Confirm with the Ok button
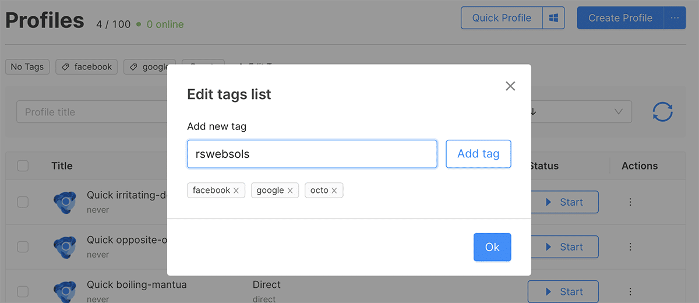699x303 pixels. tap(492, 247)
